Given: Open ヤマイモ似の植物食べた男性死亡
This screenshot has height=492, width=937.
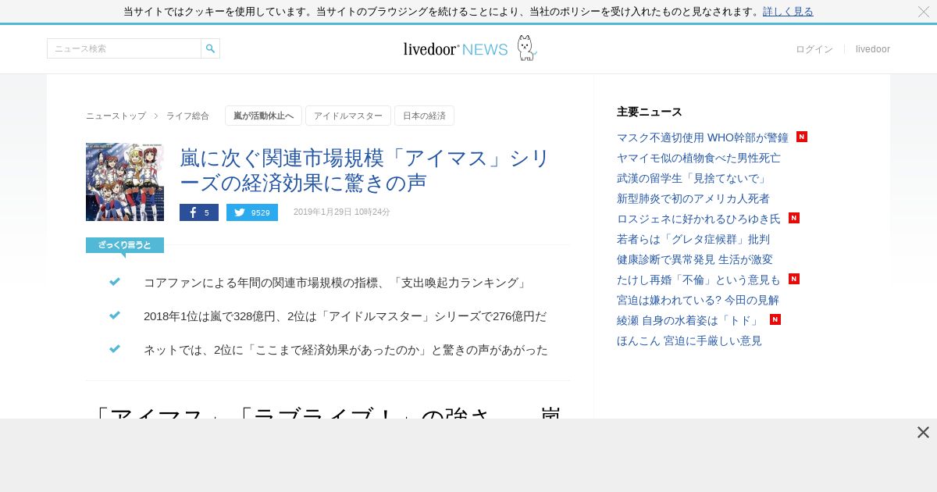Looking at the screenshot, I should tap(699, 158).
